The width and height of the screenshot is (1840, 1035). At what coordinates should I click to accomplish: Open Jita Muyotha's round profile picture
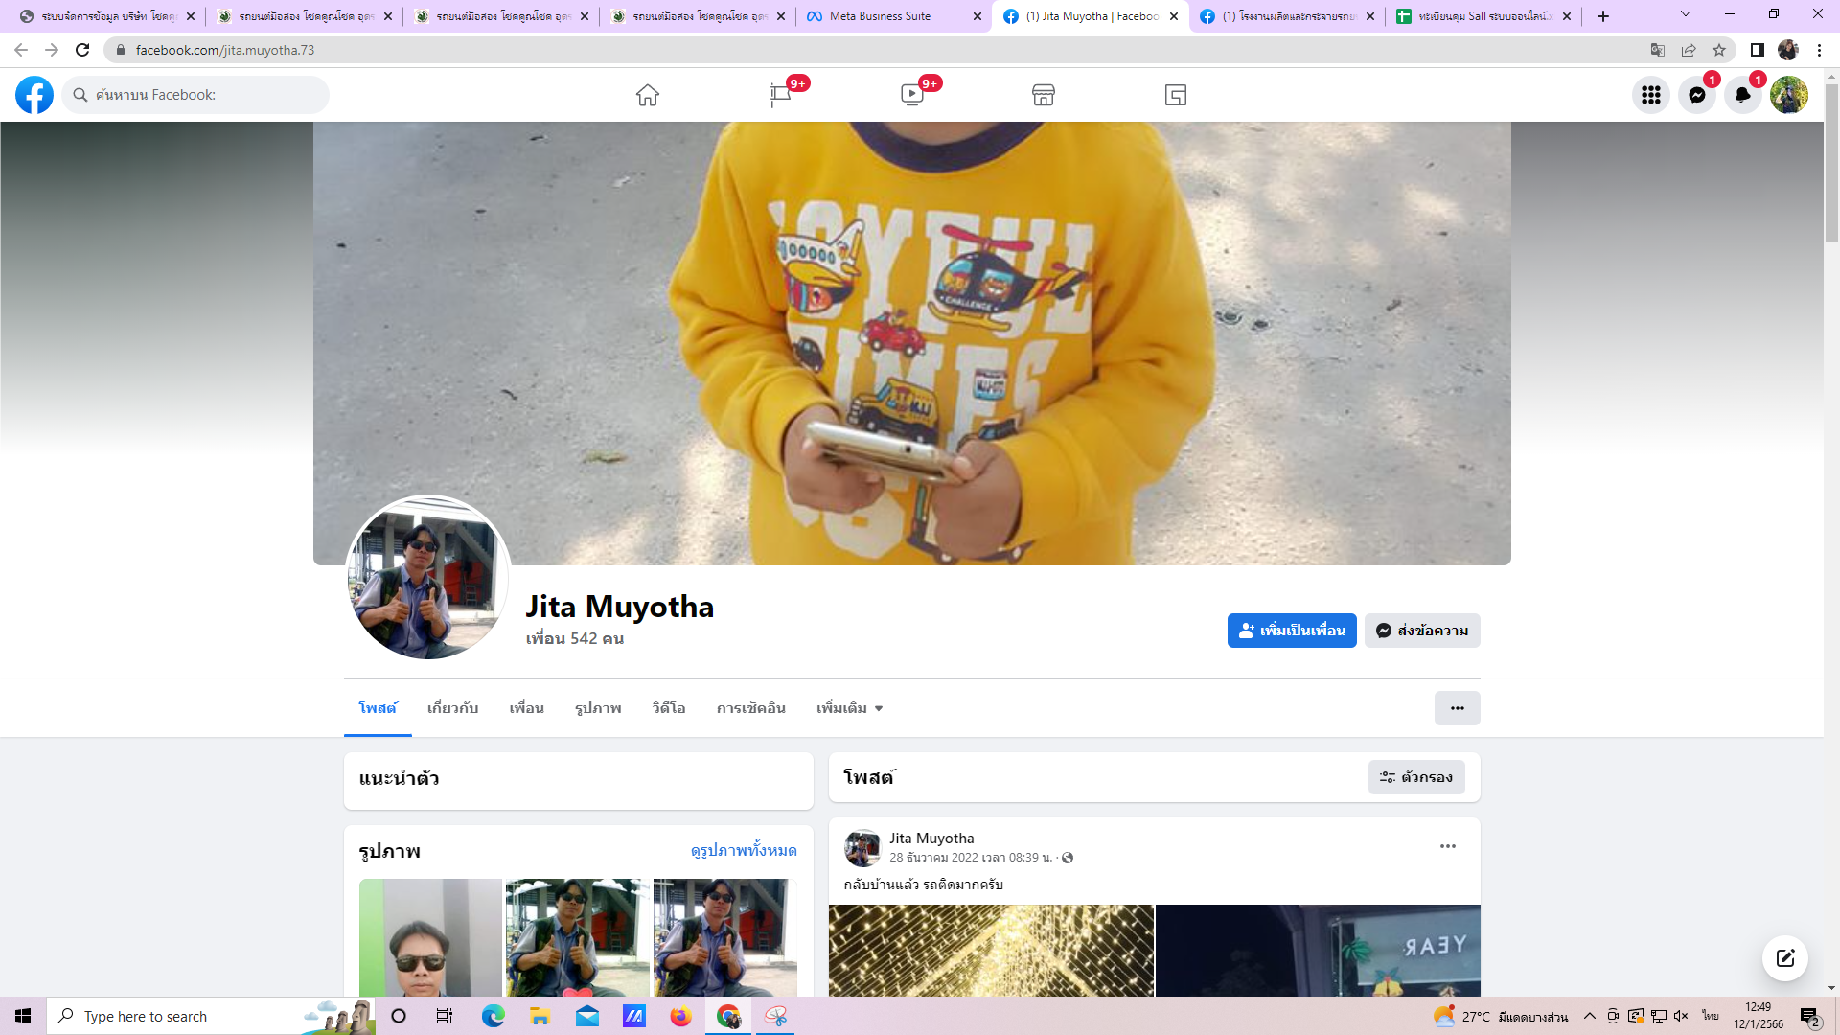pyautogui.click(x=427, y=578)
